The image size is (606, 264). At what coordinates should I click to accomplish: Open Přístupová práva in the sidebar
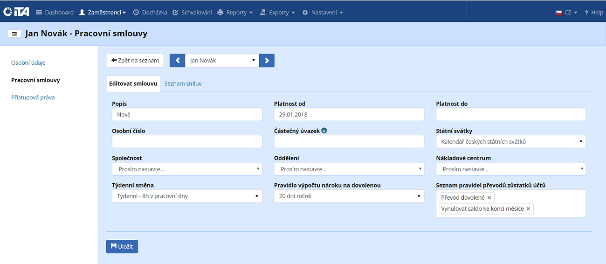coord(33,97)
